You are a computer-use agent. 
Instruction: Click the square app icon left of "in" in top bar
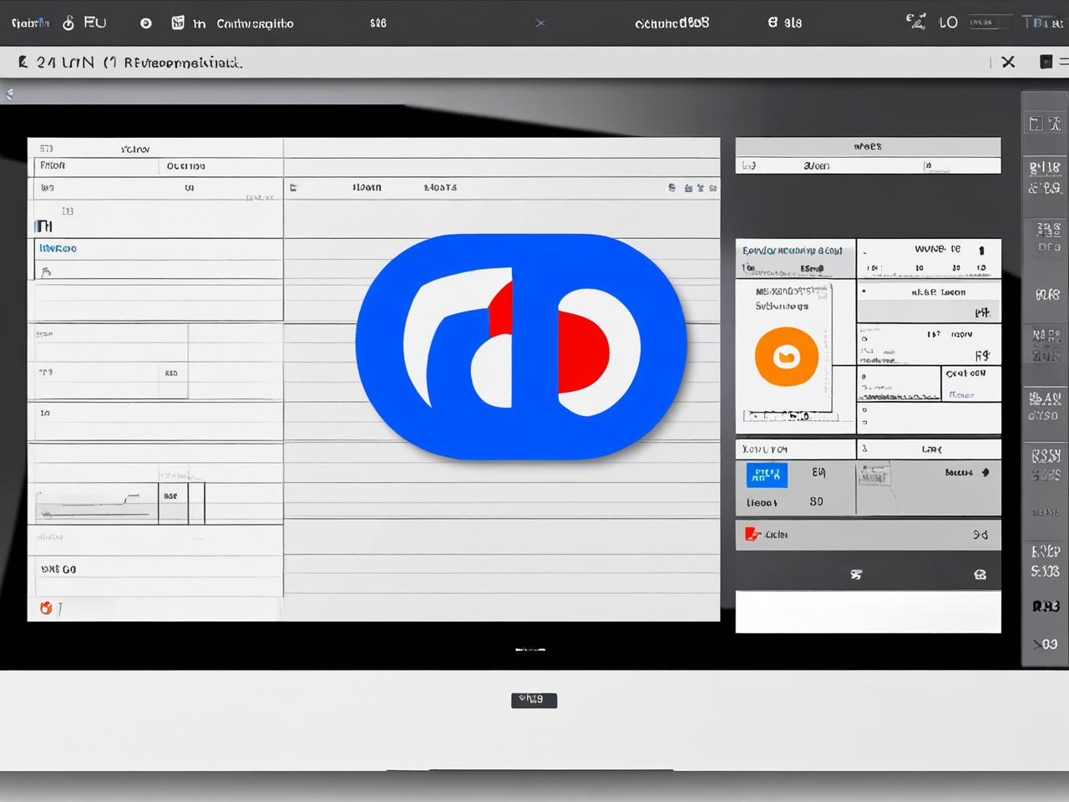pos(178,23)
